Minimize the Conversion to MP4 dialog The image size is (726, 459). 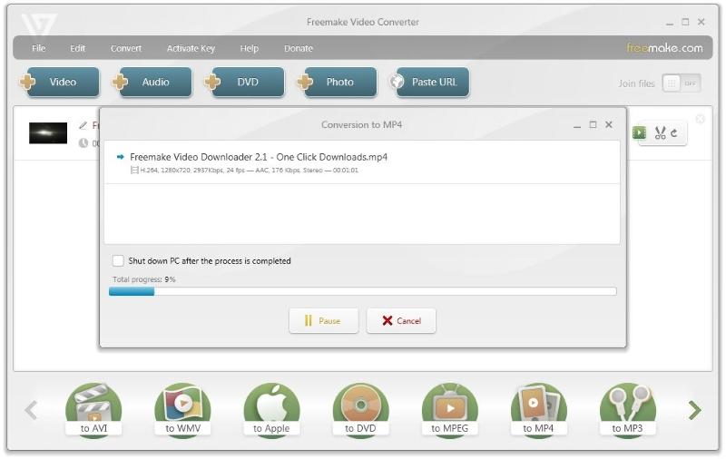pos(577,125)
